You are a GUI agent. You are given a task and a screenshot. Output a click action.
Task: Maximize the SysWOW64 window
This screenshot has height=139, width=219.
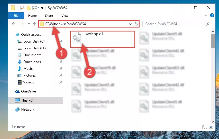[196, 8]
